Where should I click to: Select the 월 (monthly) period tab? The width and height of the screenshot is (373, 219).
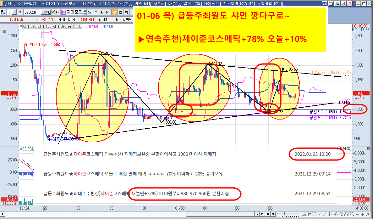[x=102, y=12]
